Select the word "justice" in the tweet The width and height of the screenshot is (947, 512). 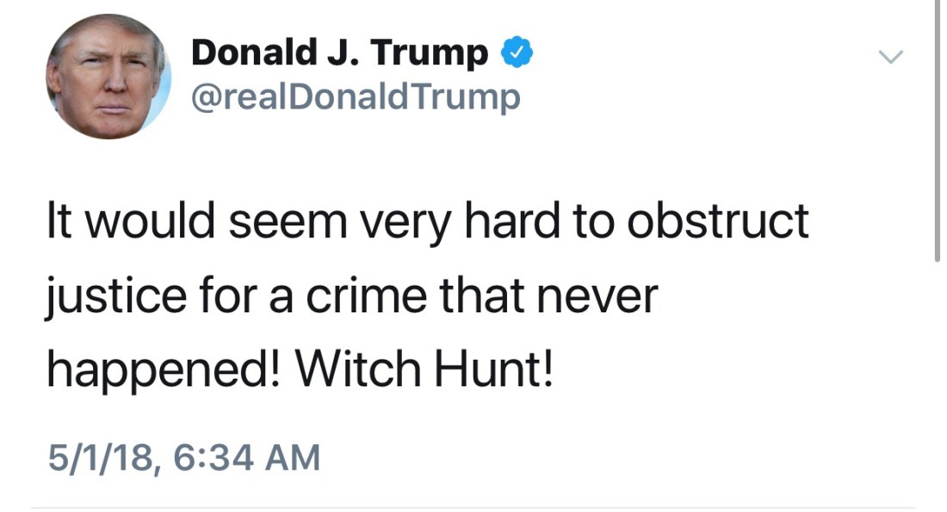tap(115, 296)
